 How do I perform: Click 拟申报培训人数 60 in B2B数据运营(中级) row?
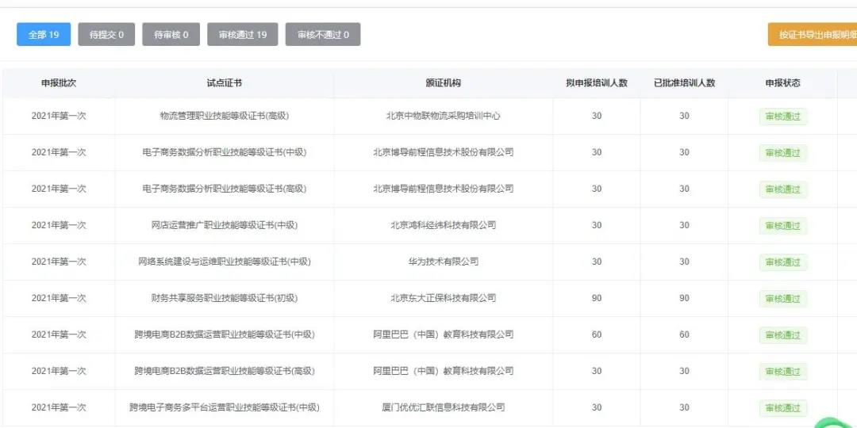pyautogui.click(x=597, y=334)
